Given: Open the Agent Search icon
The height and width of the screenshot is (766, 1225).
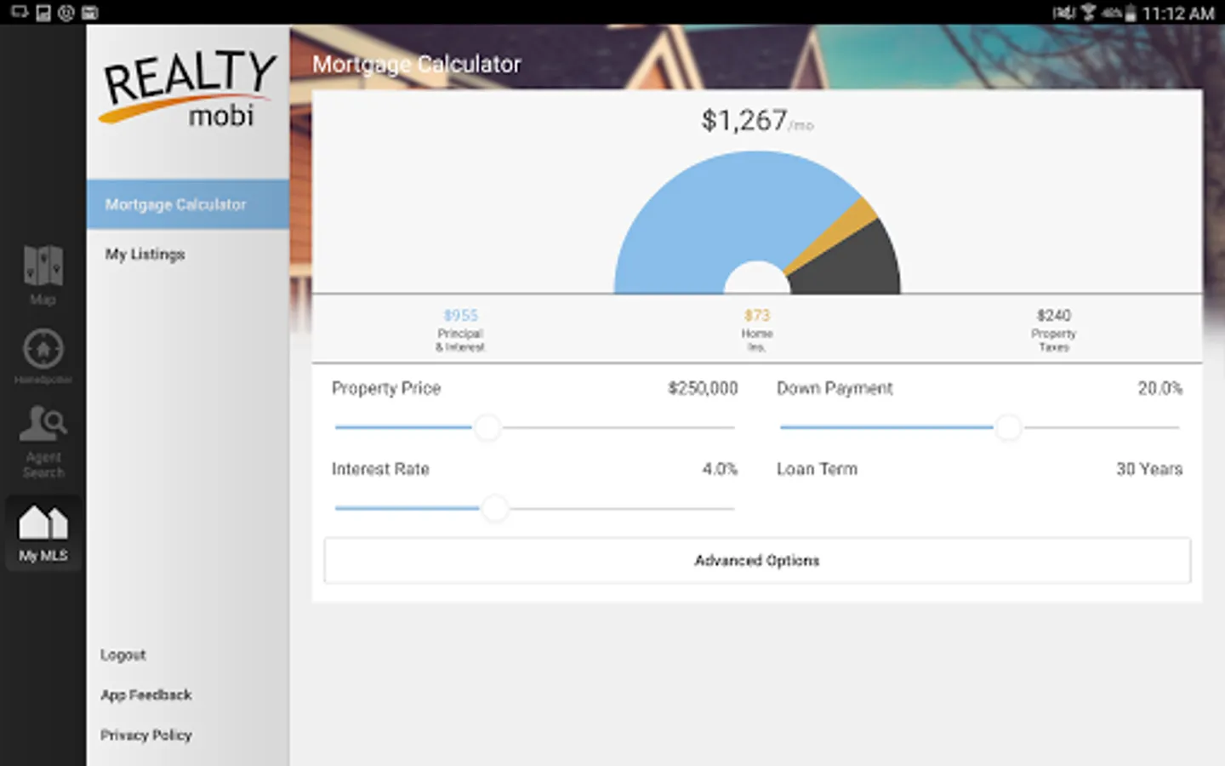Looking at the screenshot, I should coord(43,441).
